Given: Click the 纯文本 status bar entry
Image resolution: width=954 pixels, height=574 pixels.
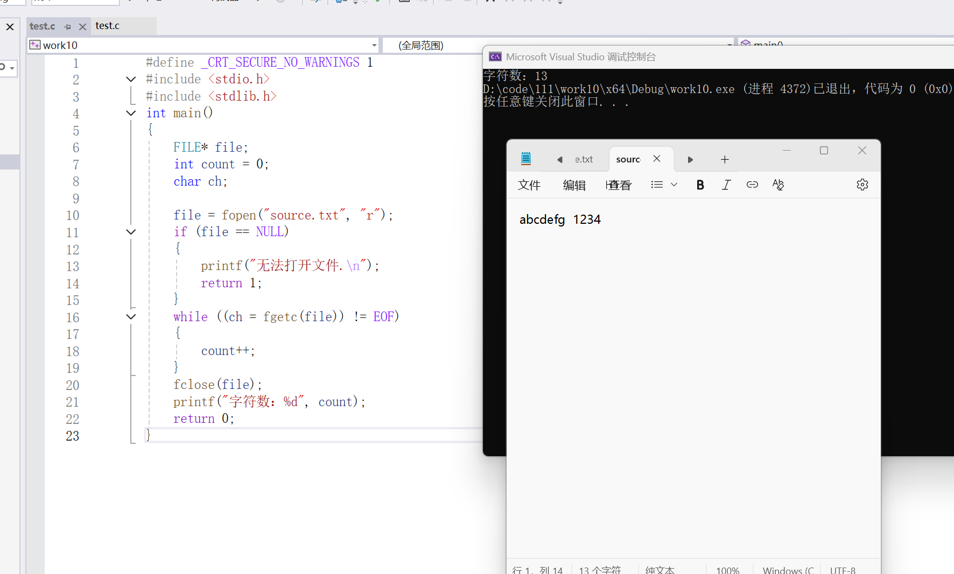Looking at the screenshot, I should [660, 570].
